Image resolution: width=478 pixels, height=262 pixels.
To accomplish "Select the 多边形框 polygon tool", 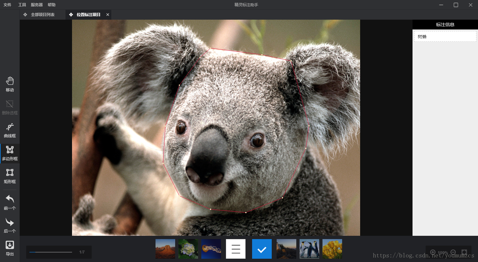I will coord(10,153).
